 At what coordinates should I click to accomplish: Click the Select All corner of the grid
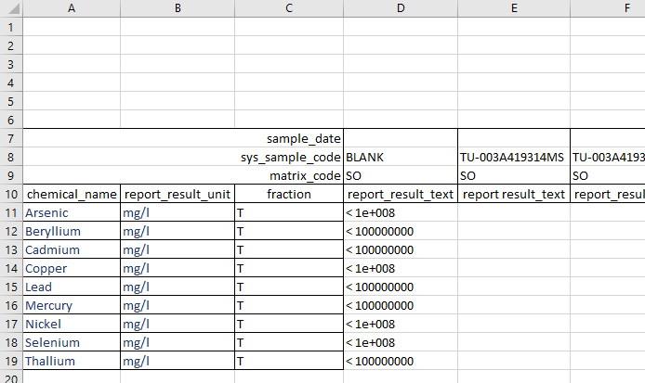pyautogui.click(x=10, y=8)
